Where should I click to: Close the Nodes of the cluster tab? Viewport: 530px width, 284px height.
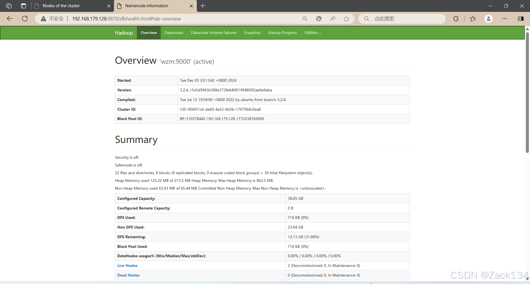109,6
